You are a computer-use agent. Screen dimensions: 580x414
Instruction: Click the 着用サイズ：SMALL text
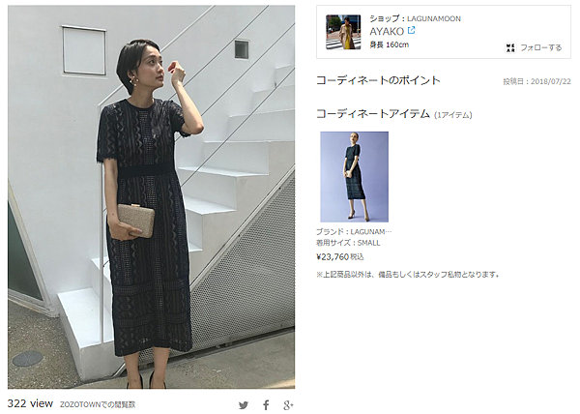click(x=348, y=243)
